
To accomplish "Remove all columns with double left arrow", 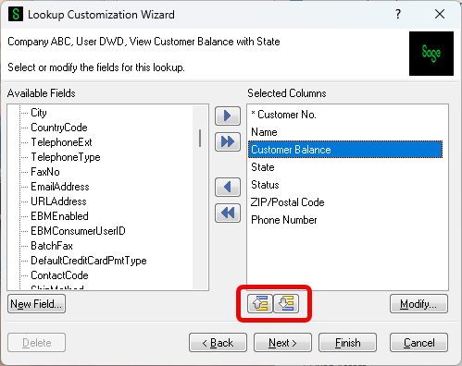I will pyautogui.click(x=228, y=213).
